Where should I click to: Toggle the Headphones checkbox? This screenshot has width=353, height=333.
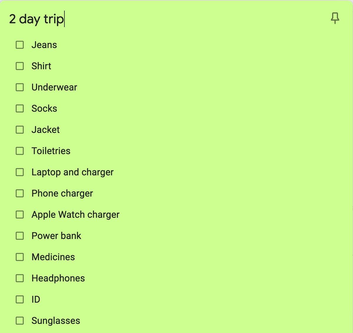coord(20,278)
